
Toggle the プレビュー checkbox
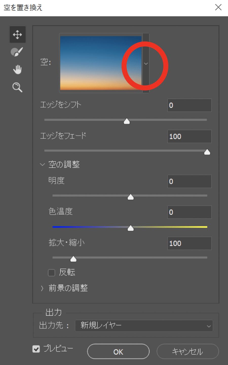click(36, 349)
